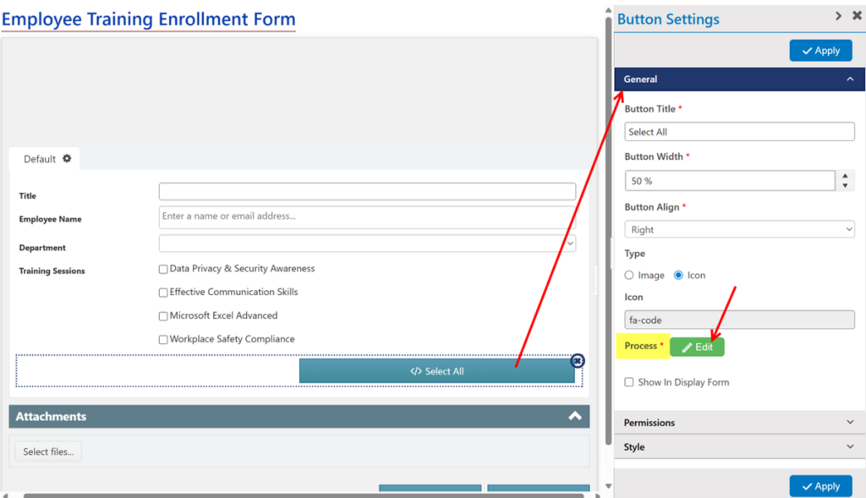Collapse the Attachments section chevron
The image size is (866, 498).
pos(575,416)
